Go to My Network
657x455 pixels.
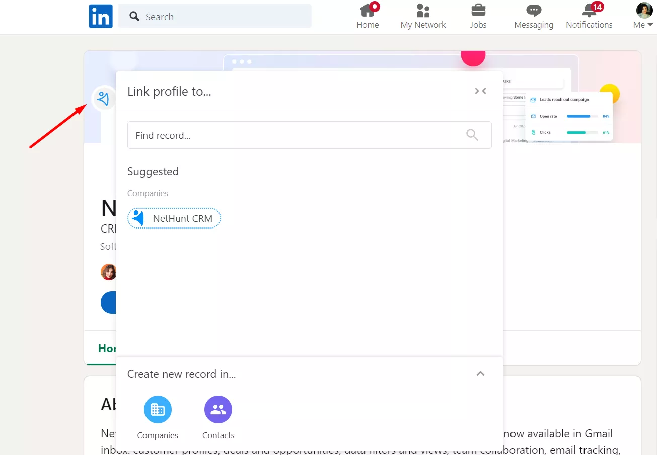click(423, 16)
